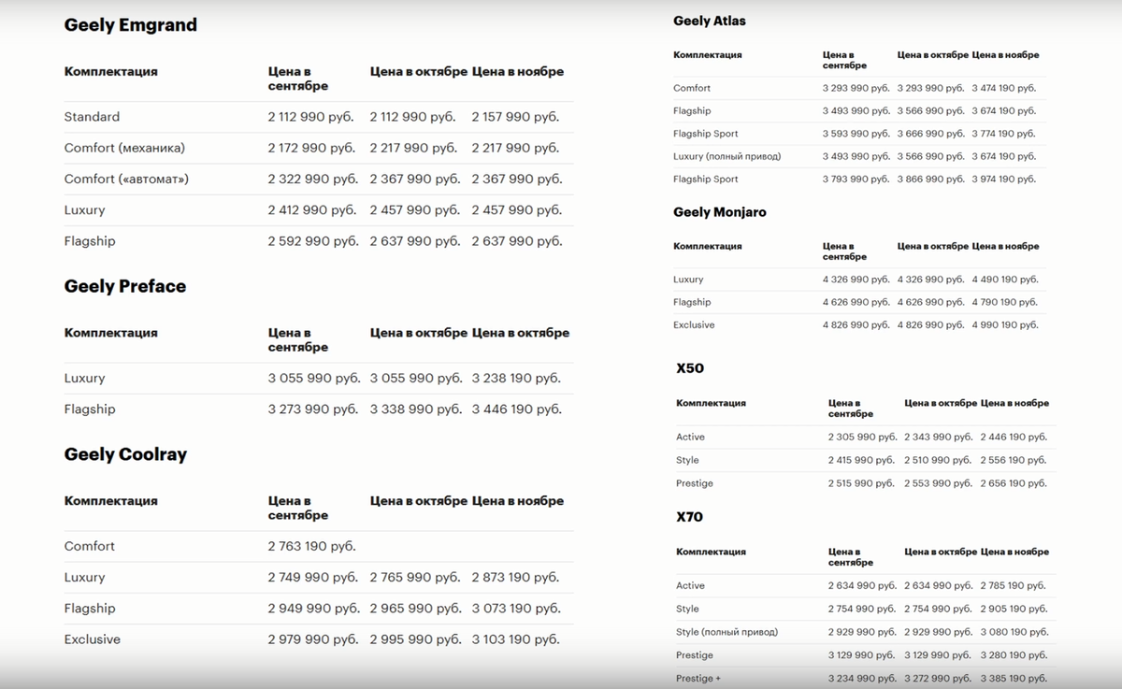This screenshot has width=1122, height=689.
Task: Select the "Exclusive" row label in Coolray table
Action: (92, 639)
